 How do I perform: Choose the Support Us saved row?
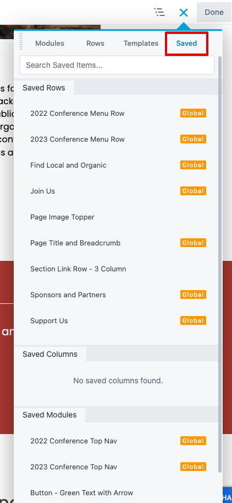(x=118, y=321)
